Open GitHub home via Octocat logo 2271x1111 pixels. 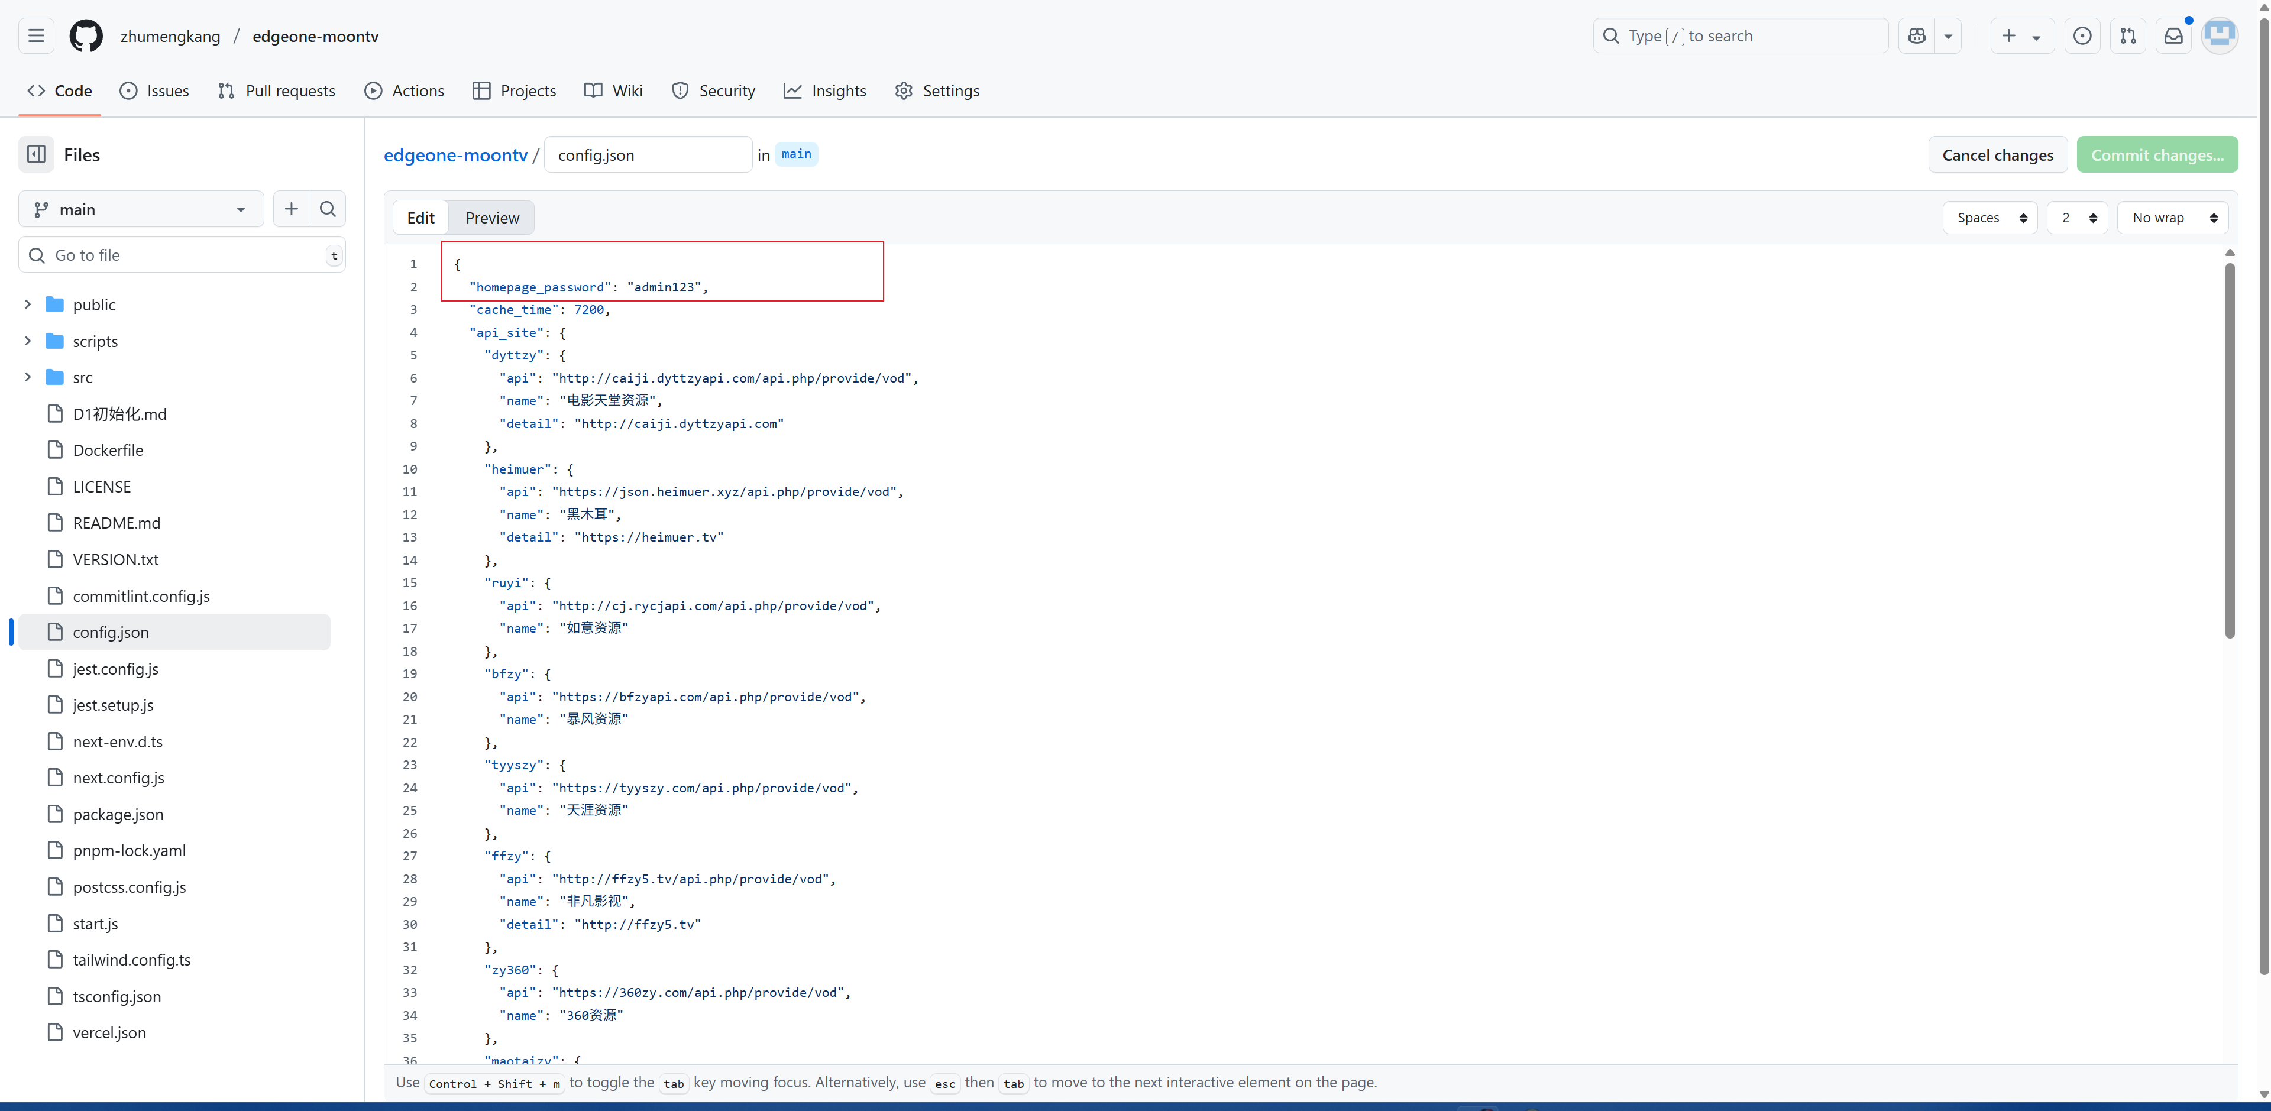86,36
